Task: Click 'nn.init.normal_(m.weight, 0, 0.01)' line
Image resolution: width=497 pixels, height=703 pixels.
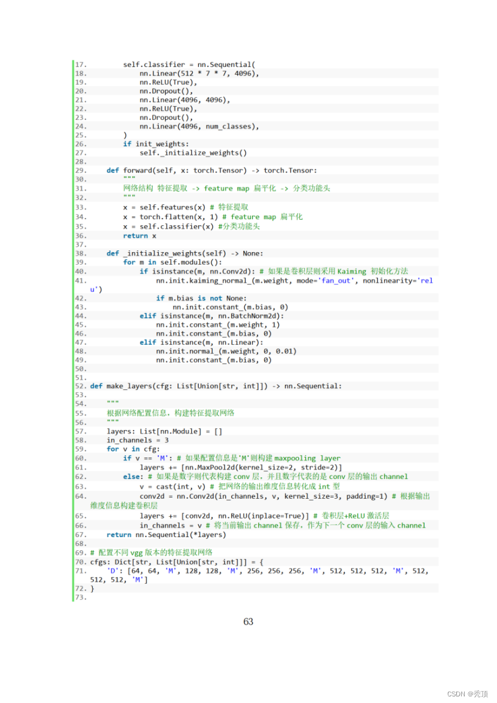Action: [x=226, y=351]
